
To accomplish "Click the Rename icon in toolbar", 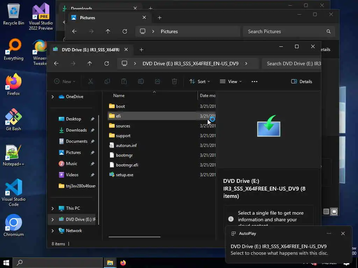I will click(141, 81).
